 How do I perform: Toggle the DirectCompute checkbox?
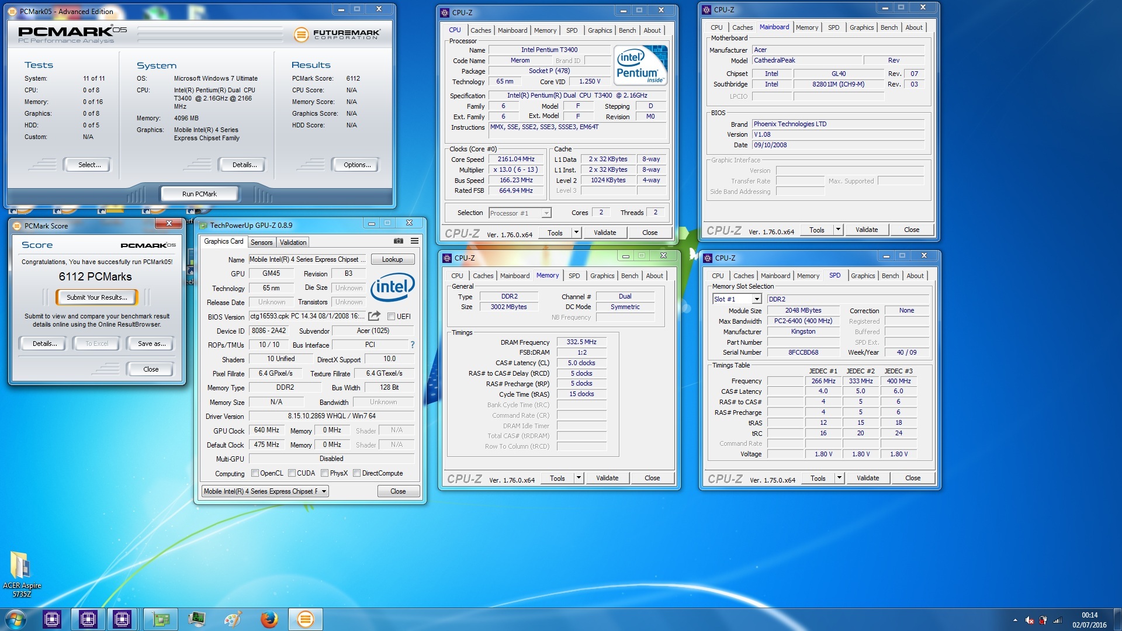(356, 473)
